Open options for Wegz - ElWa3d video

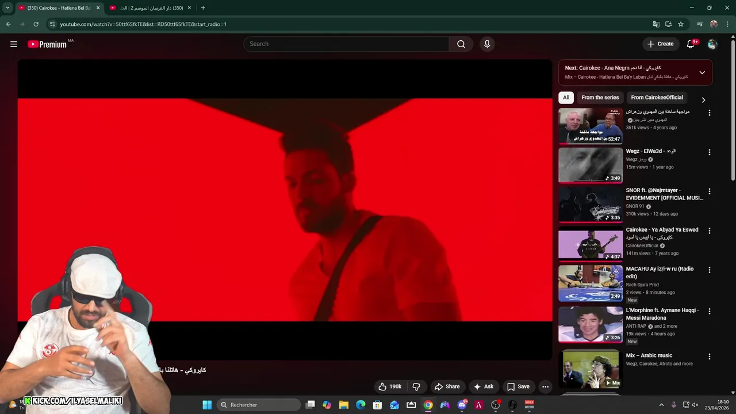(x=710, y=152)
